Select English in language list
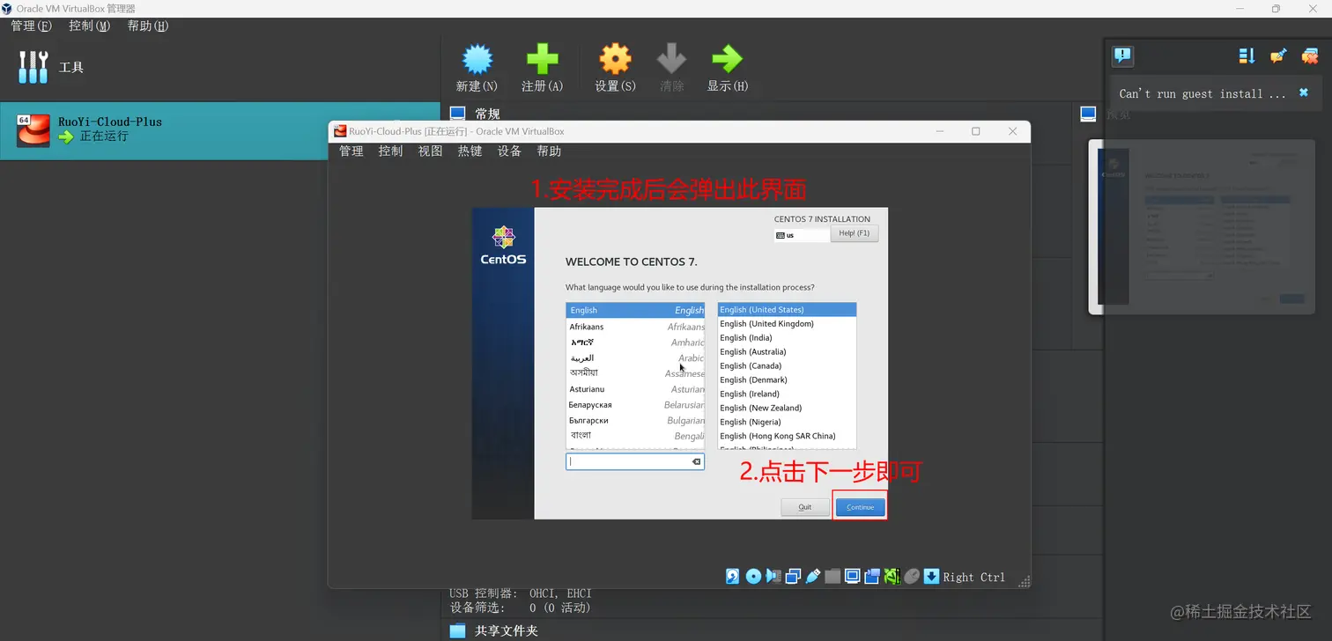 (635, 310)
